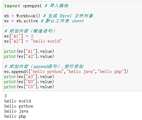Click print(ws["A3"].value) statement
The width and height of the screenshot is (142, 120).
[29, 77]
